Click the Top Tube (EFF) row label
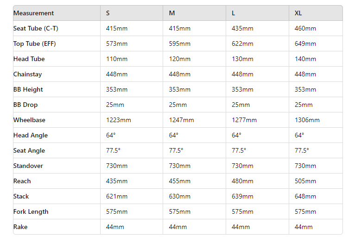 coord(35,43)
